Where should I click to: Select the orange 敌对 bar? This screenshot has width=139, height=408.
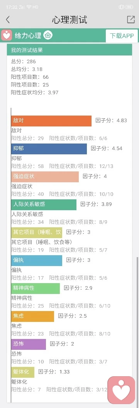[51, 121]
